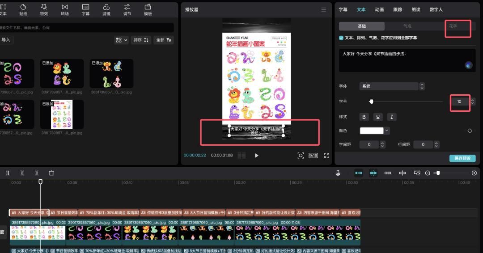This screenshot has width=483, height=253.
Task: Zoom out the timeline with minus icon
Action: (428, 173)
